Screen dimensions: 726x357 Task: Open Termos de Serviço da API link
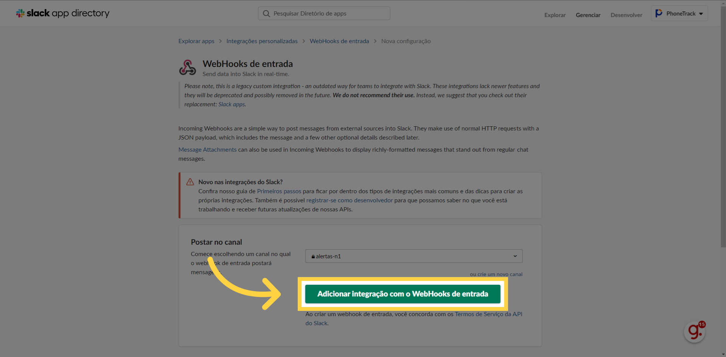pos(488,314)
